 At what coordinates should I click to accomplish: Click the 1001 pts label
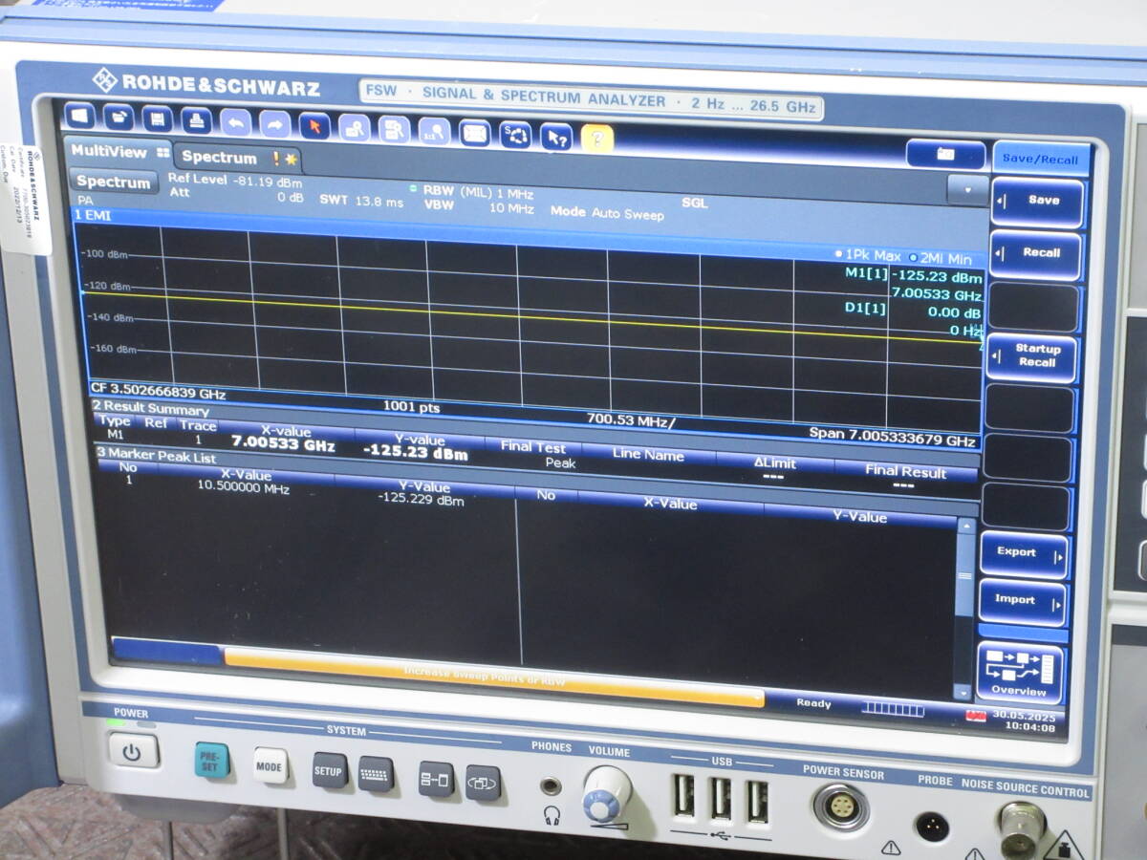411,407
